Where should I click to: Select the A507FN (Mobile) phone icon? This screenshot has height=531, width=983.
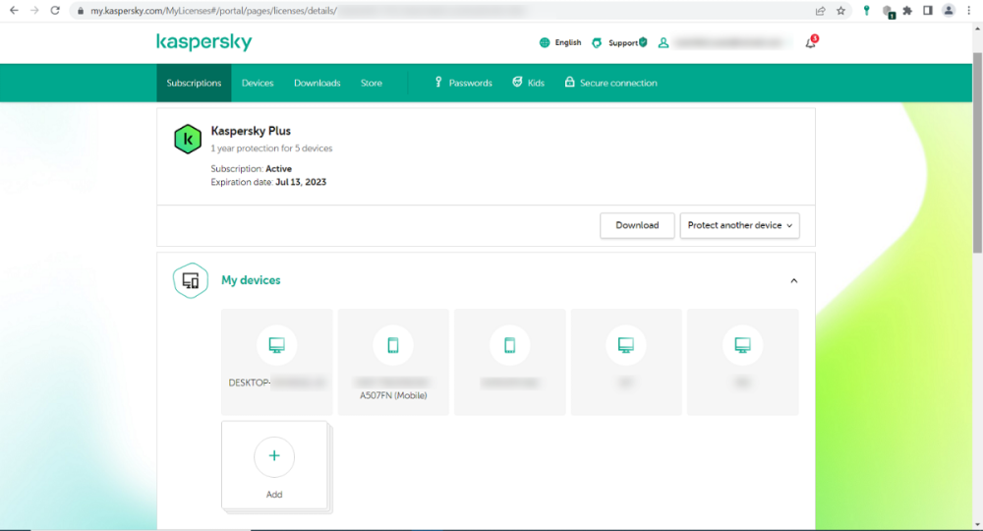pos(393,345)
